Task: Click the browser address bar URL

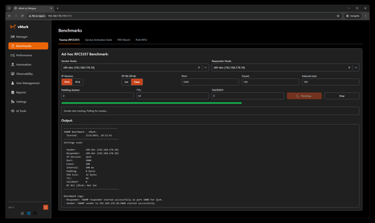Action: (x=59, y=16)
